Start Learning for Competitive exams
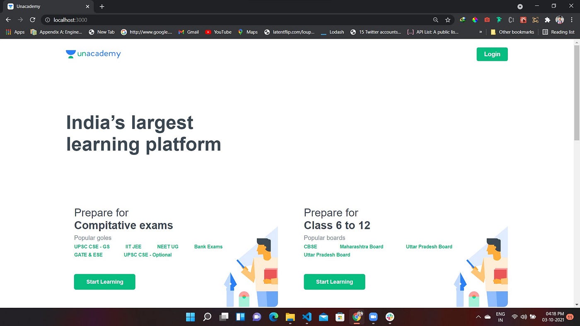 point(104,282)
